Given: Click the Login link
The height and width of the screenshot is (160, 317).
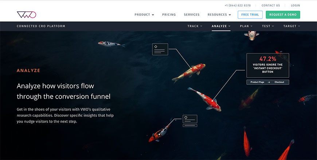Looking at the screenshot, I should click(296, 5).
